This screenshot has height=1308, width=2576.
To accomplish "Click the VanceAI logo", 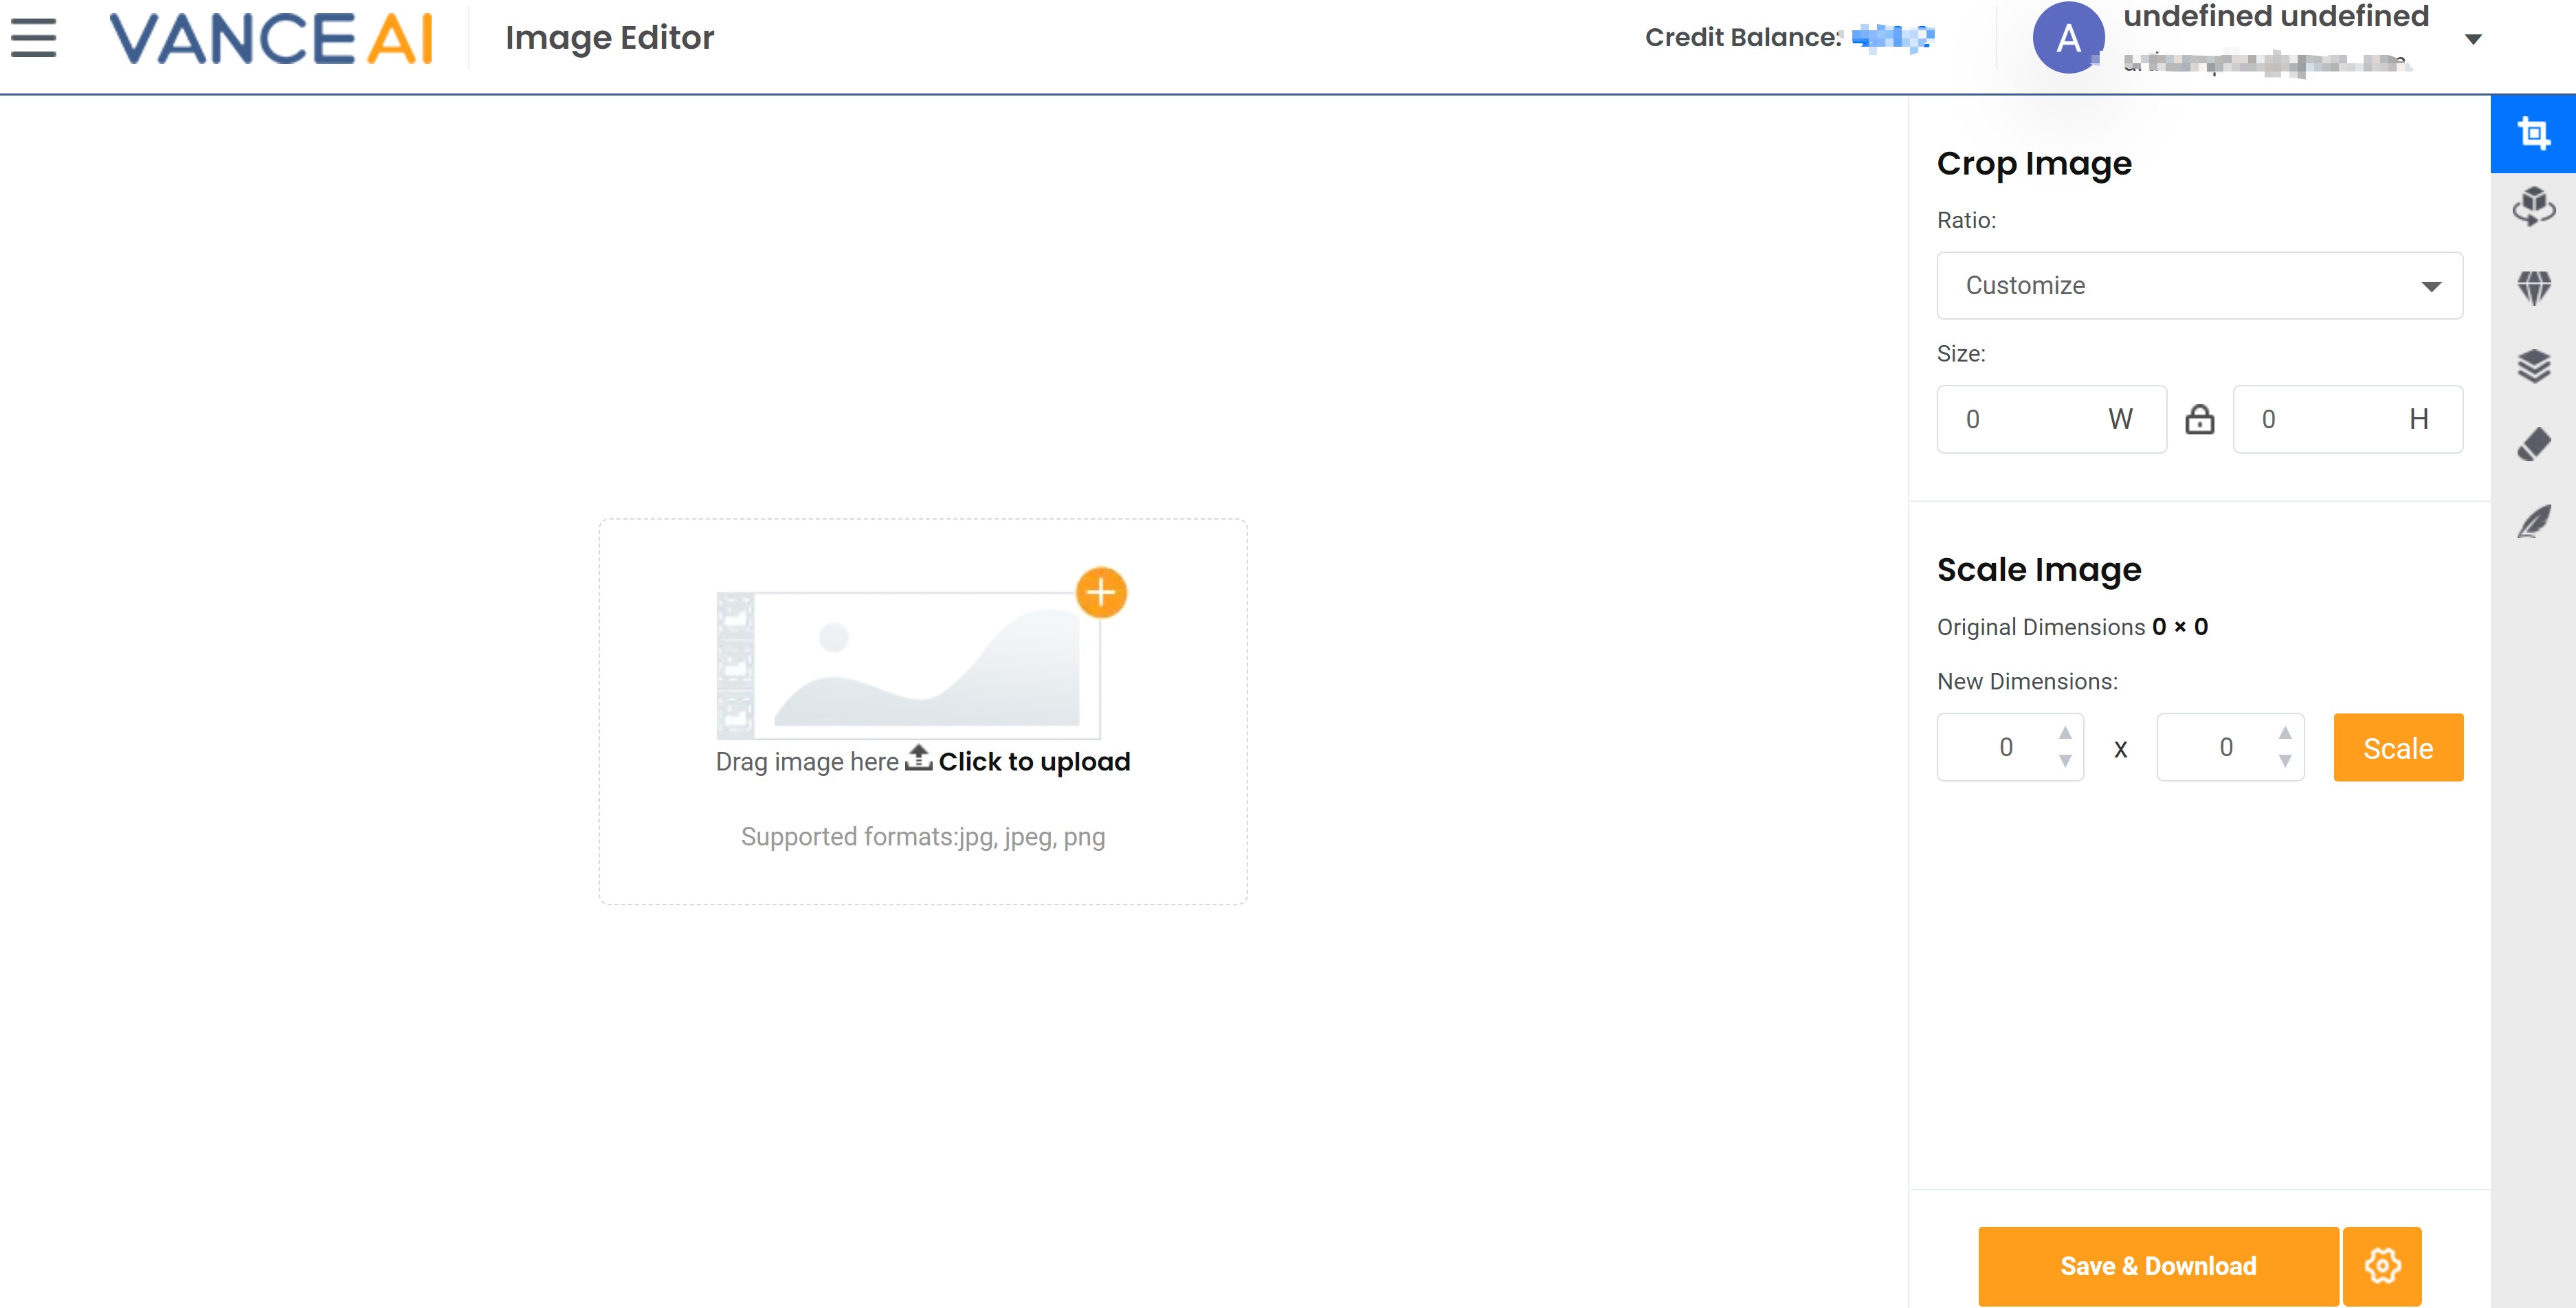I will pos(271,39).
